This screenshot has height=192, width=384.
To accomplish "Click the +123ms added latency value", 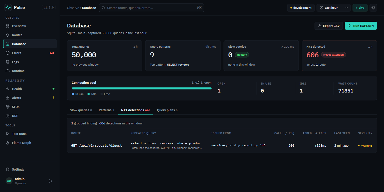I will click(320, 145).
